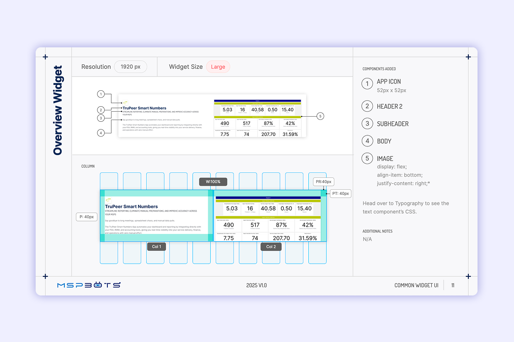Click the HEADER 2 component label
The image size is (514, 342).
point(389,106)
